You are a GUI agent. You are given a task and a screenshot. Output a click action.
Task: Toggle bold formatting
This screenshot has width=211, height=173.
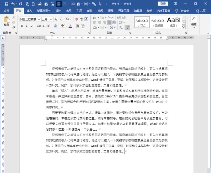22,26
